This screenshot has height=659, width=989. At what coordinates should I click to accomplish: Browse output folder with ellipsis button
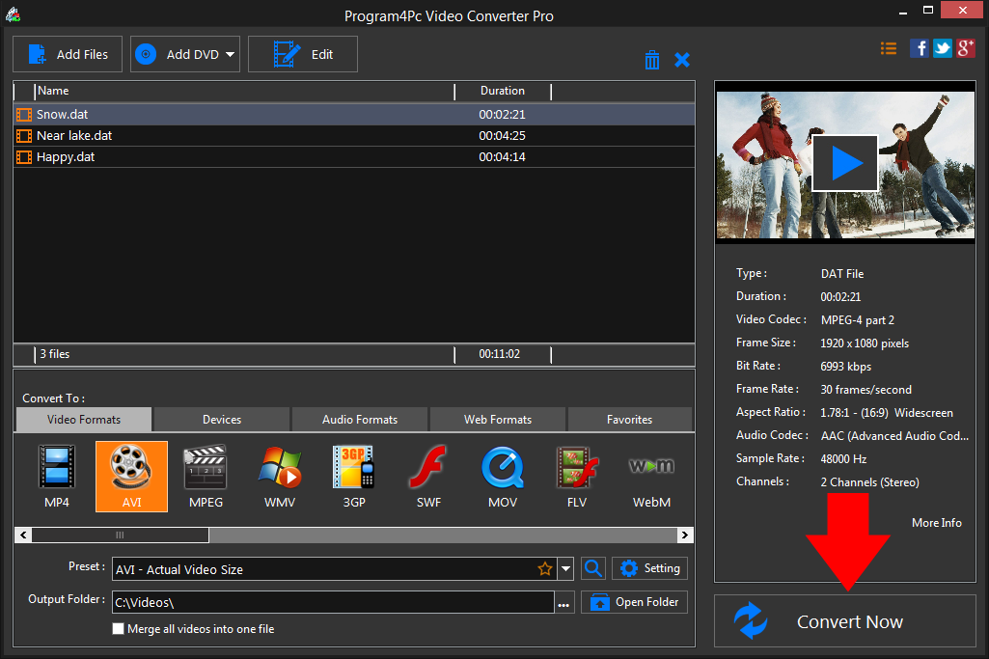(x=564, y=603)
